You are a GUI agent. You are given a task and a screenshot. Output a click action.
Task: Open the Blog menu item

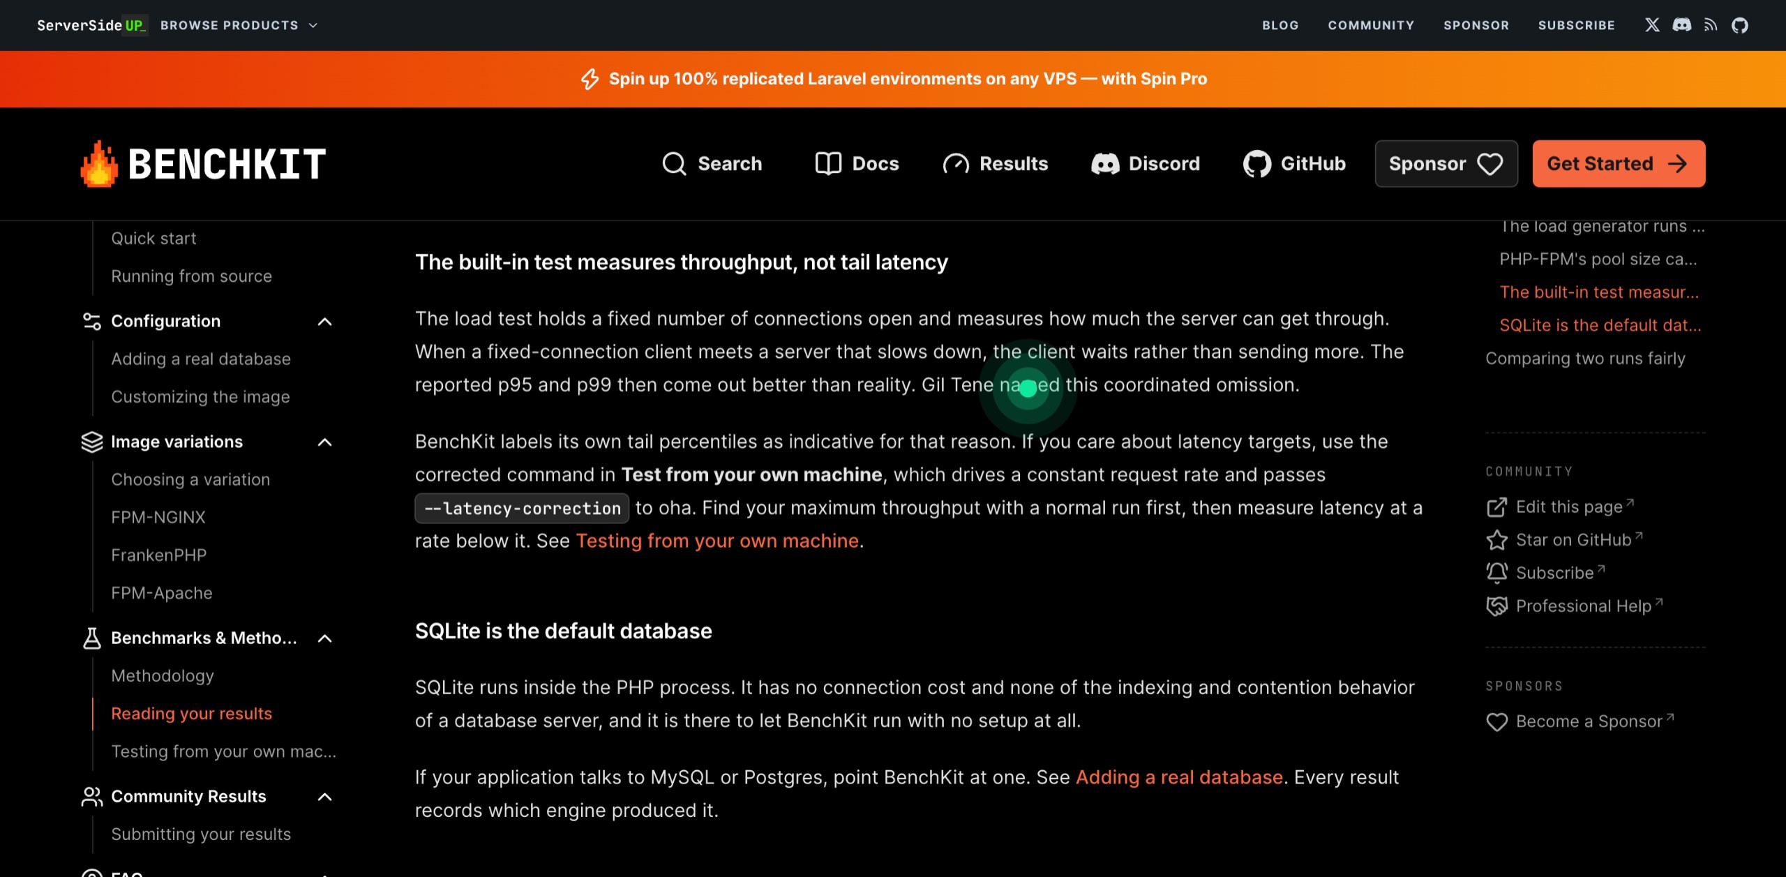[x=1280, y=25]
